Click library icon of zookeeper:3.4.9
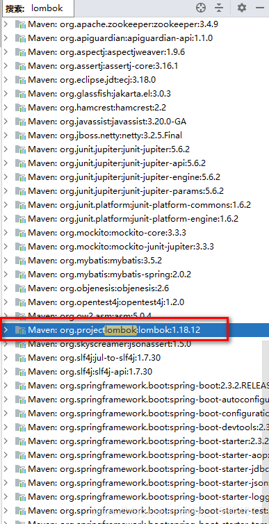Image resolution: width=269 pixels, height=524 pixels. (20, 24)
